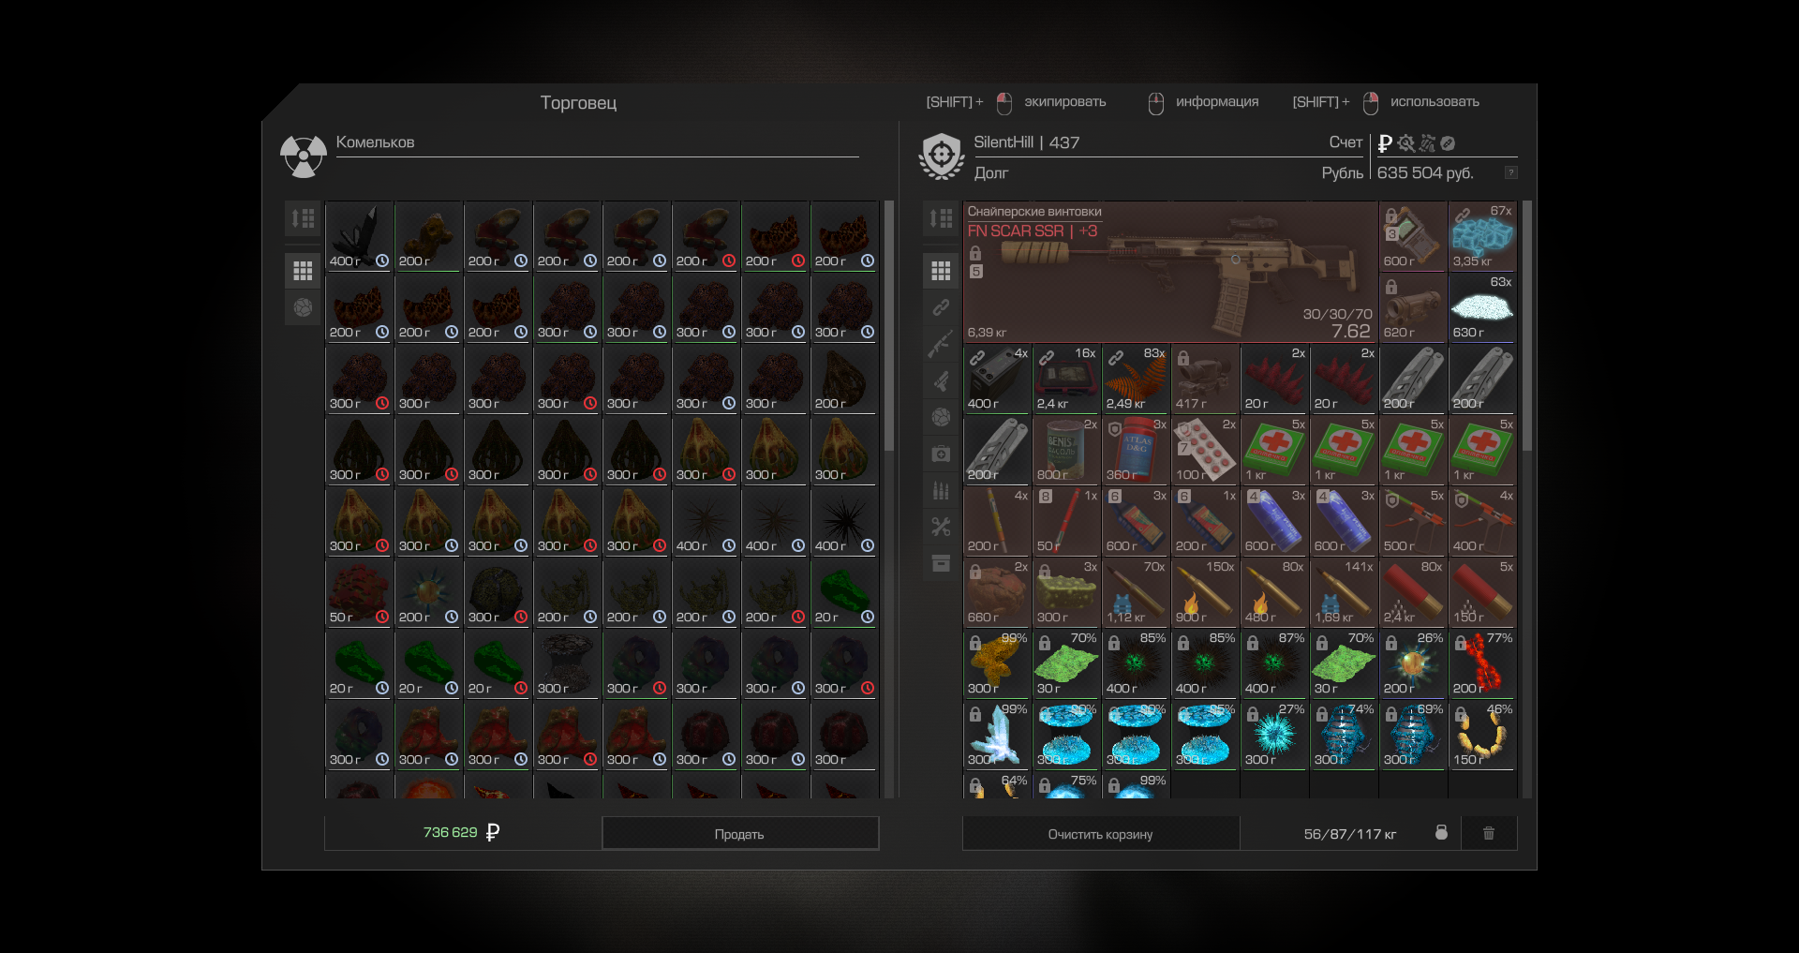
Task: Select the 150x 900 г bullets
Action: click(1205, 592)
